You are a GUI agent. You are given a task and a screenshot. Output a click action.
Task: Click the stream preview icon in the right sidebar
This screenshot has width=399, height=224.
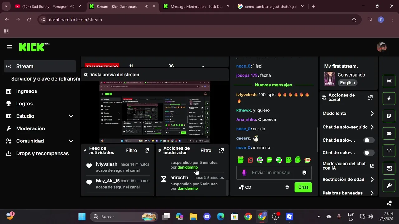[x=389, y=81]
